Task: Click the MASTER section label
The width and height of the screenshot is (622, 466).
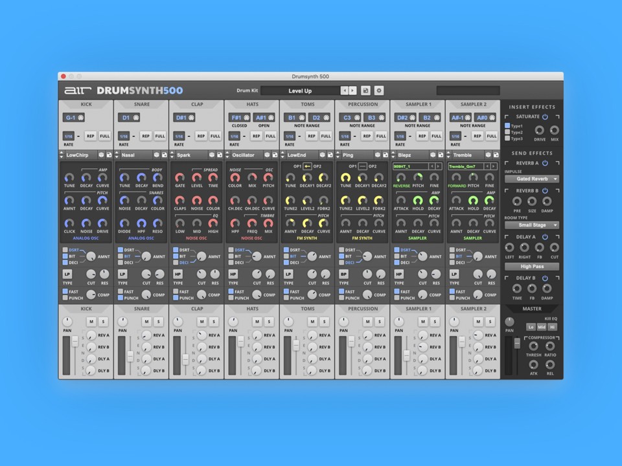Action: [531, 309]
